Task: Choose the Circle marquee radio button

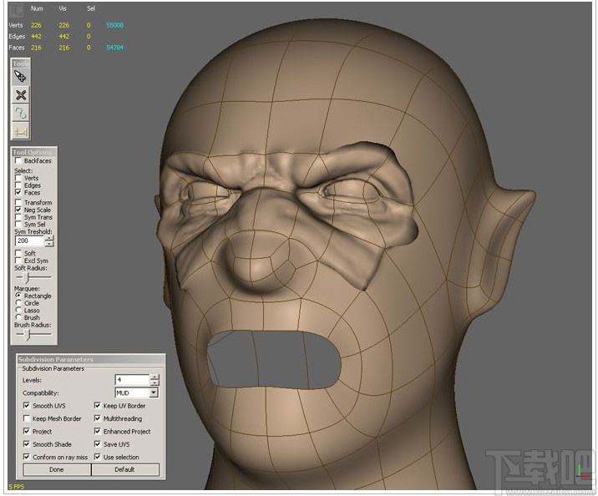Action: (19, 303)
